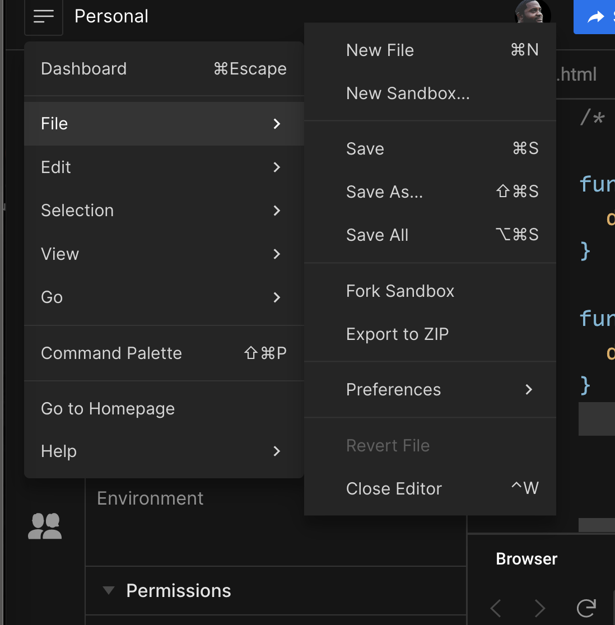Click the blue share arrow button
The height and width of the screenshot is (625, 615).
pos(595,17)
